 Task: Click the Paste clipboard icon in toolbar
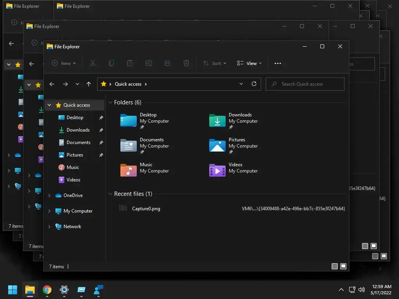tap(130, 63)
